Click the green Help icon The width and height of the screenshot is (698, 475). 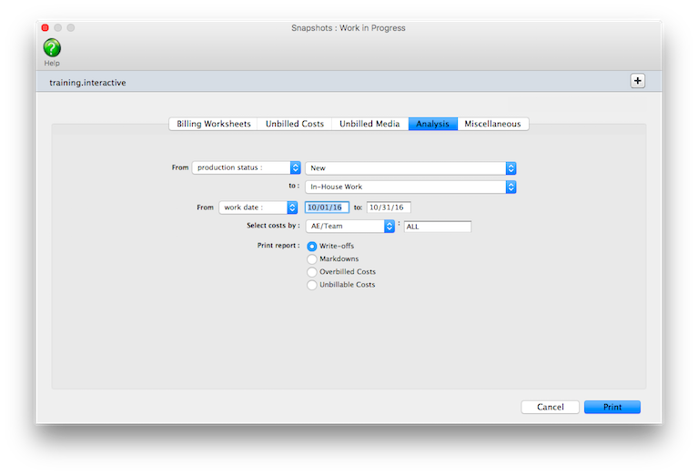[x=52, y=48]
